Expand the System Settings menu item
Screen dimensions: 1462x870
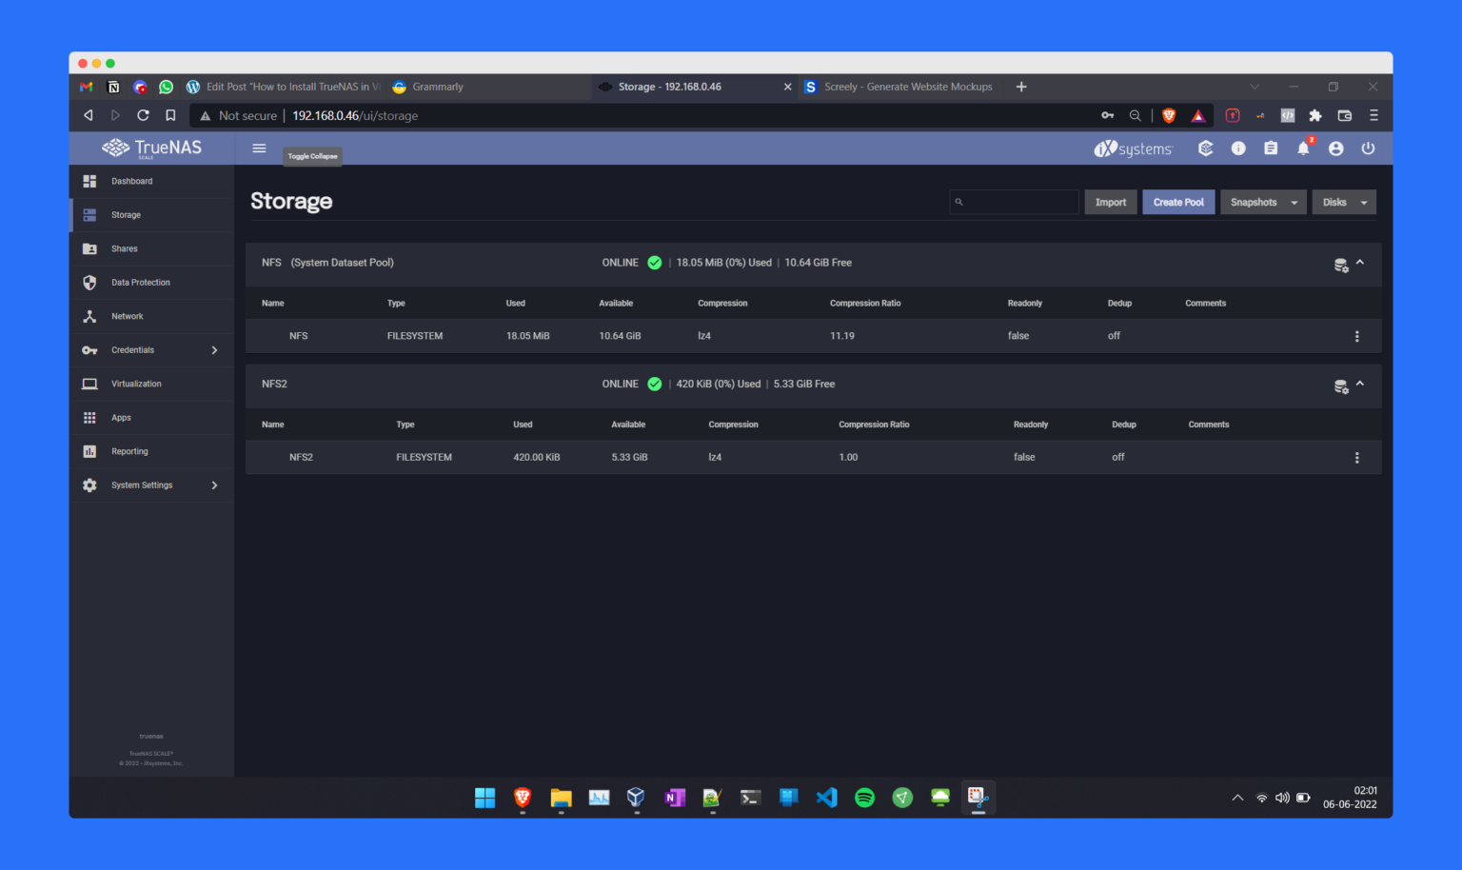[141, 484]
